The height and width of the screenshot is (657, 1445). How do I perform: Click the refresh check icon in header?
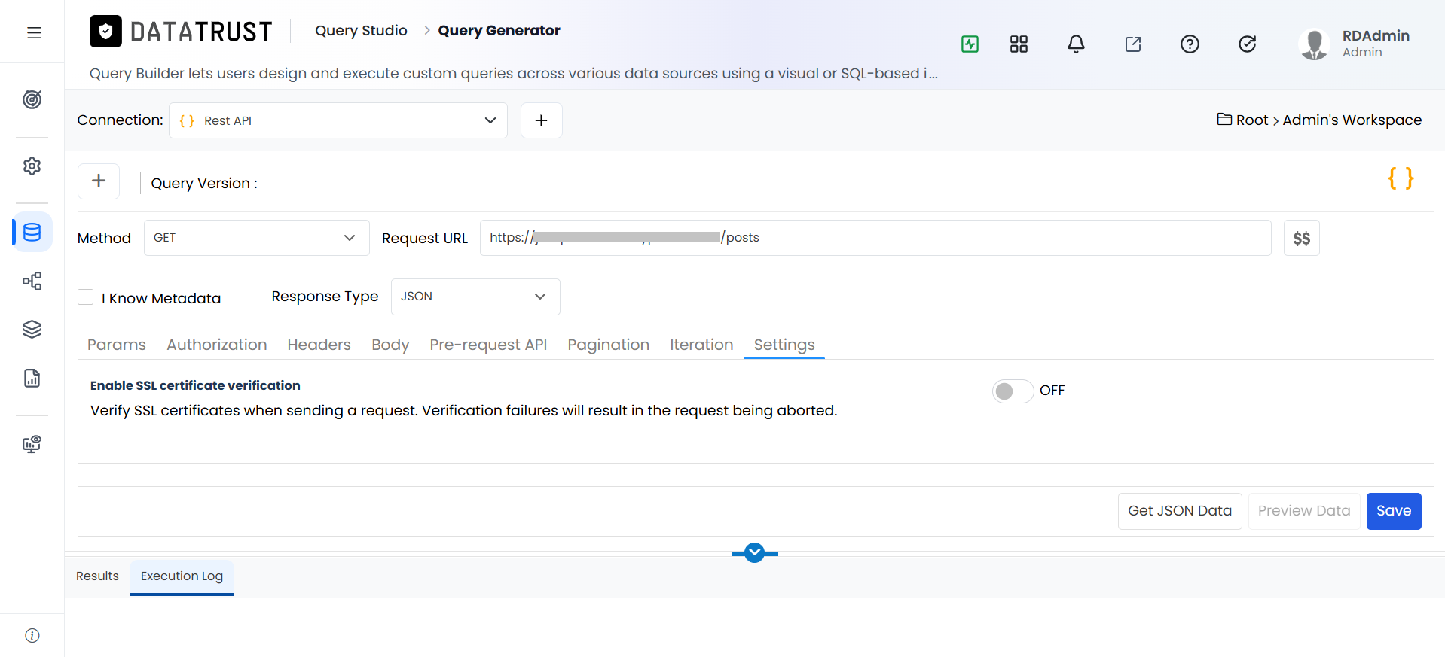(x=1247, y=44)
